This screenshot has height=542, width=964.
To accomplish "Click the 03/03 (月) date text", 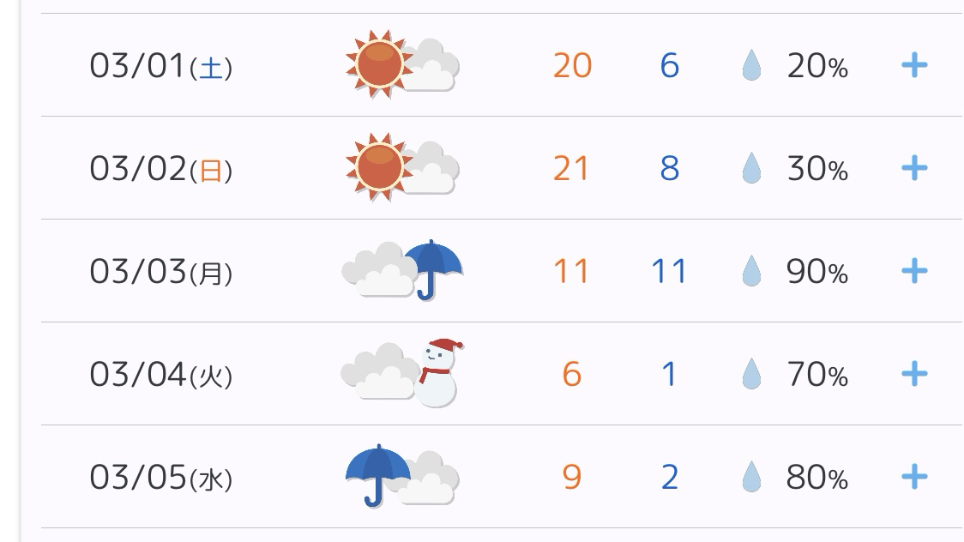I will (160, 272).
